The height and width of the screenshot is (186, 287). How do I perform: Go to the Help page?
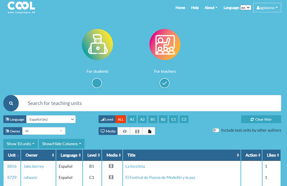point(195,8)
